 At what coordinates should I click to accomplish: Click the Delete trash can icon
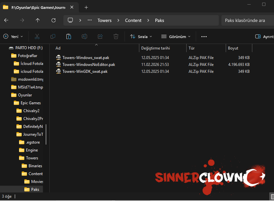click(x=116, y=36)
